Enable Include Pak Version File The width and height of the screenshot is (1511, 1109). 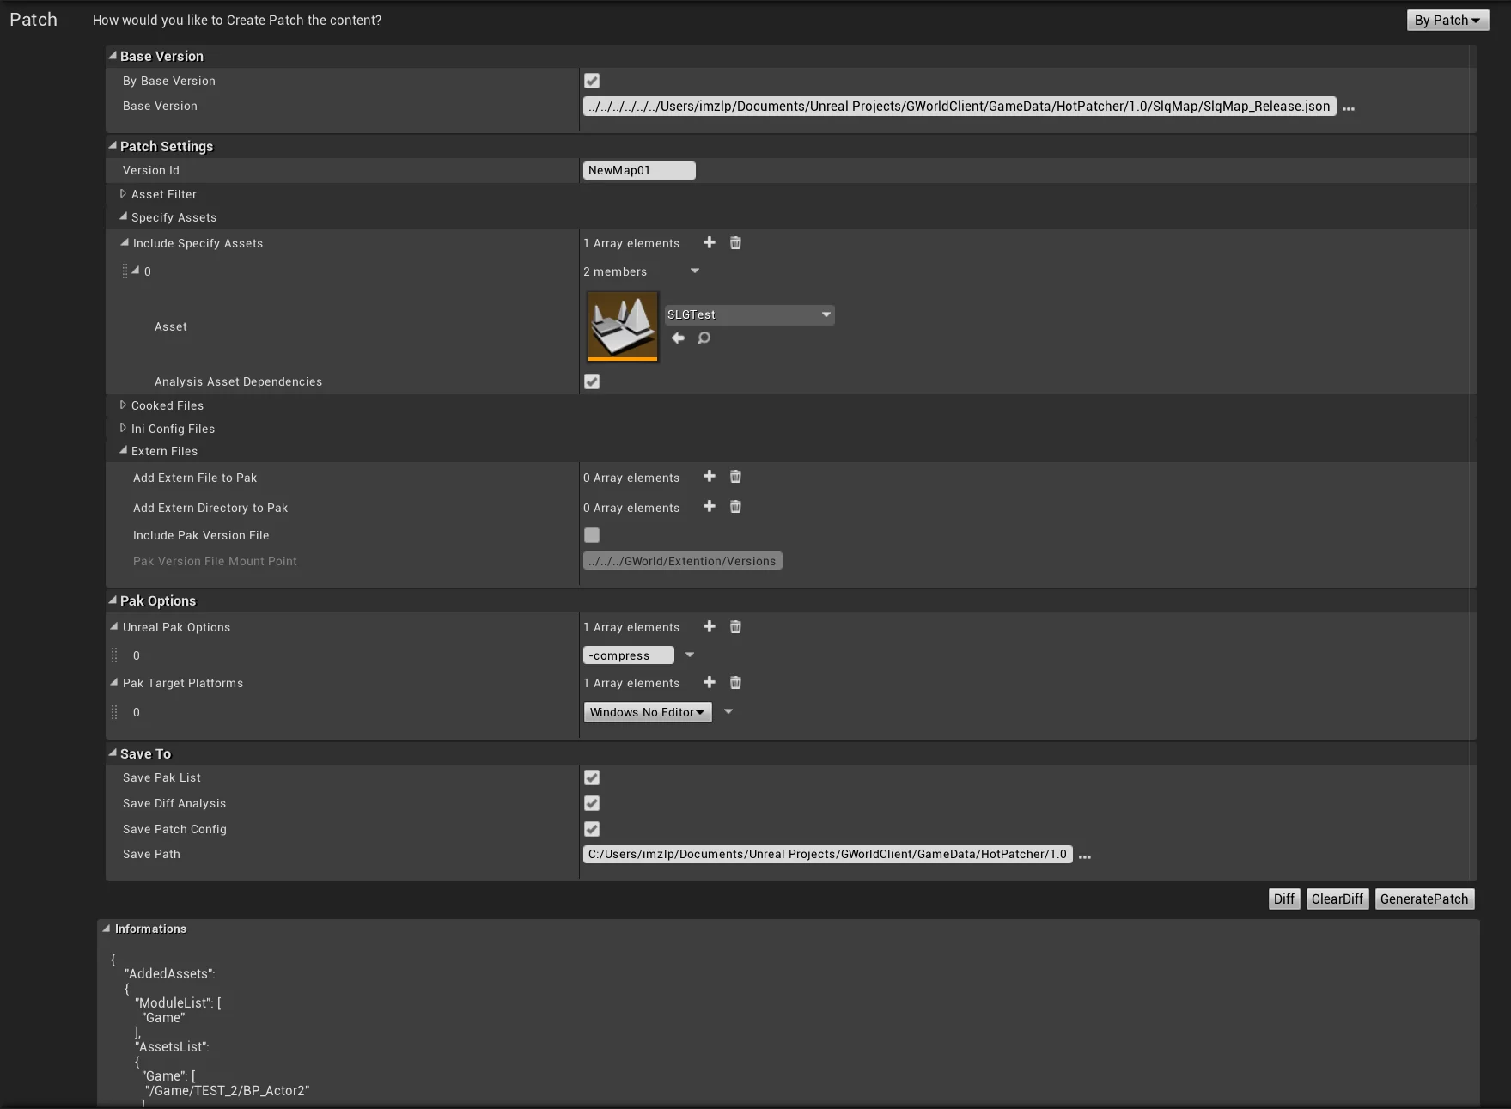pyautogui.click(x=592, y=535)
